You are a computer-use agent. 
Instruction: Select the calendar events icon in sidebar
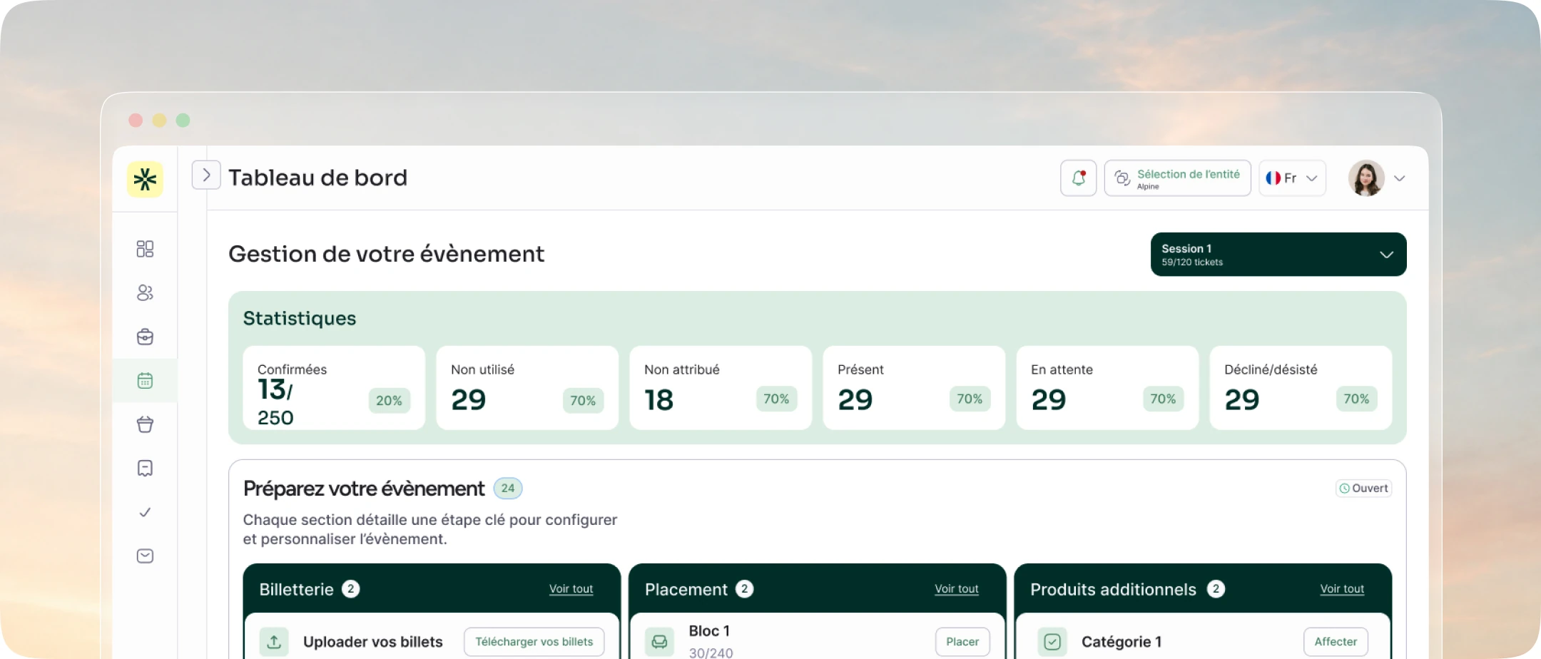tap(145, 381)
